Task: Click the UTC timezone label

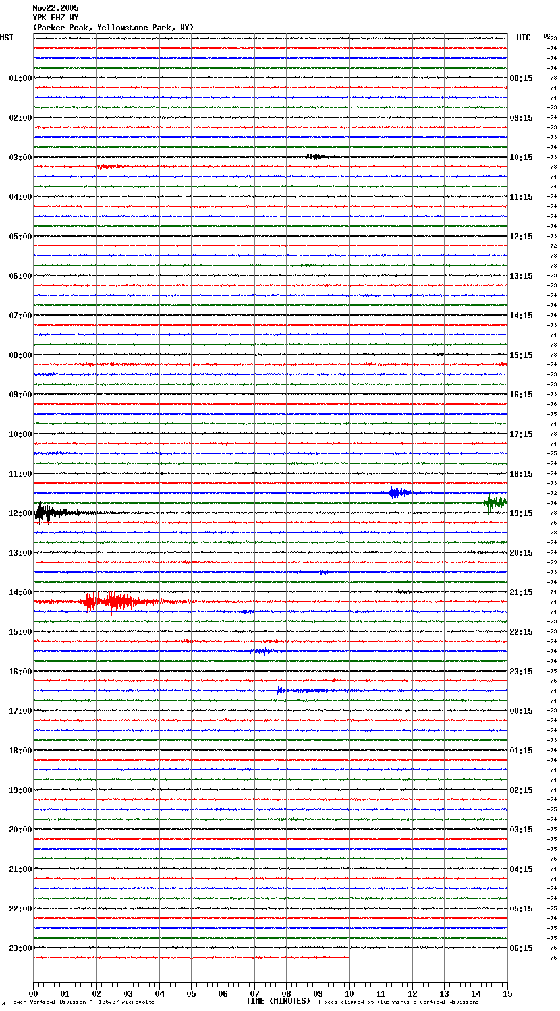Action: click(524, 38)
